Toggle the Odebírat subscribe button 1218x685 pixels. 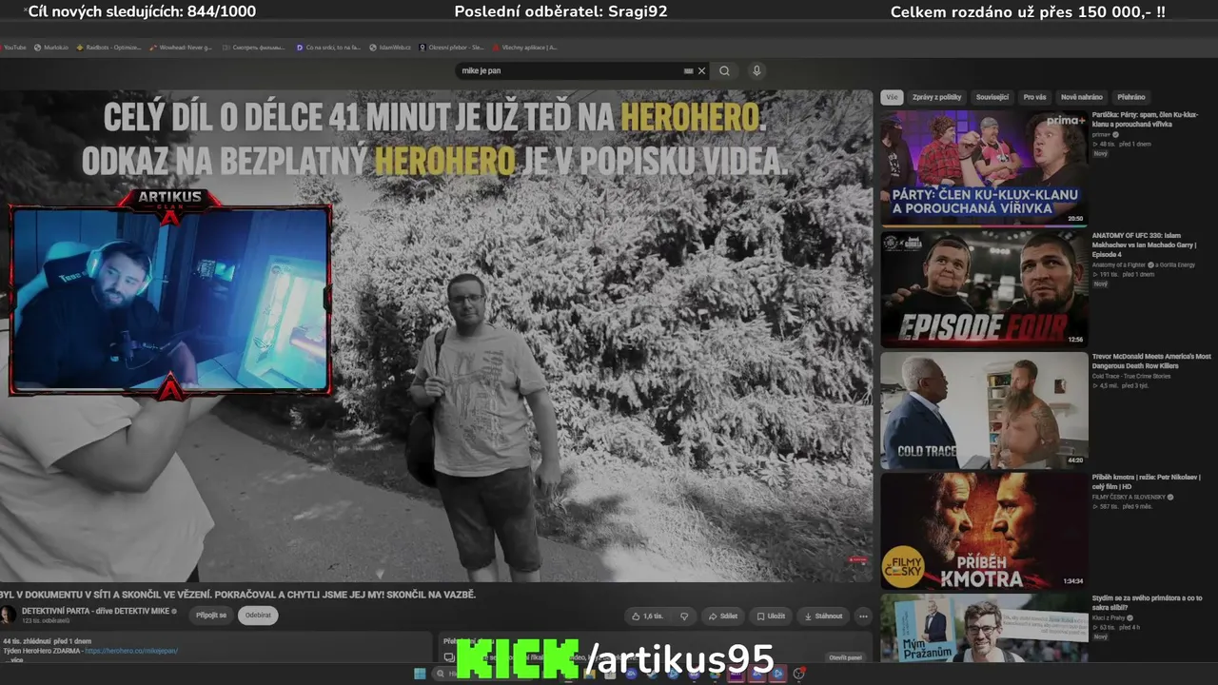(258, 616)
